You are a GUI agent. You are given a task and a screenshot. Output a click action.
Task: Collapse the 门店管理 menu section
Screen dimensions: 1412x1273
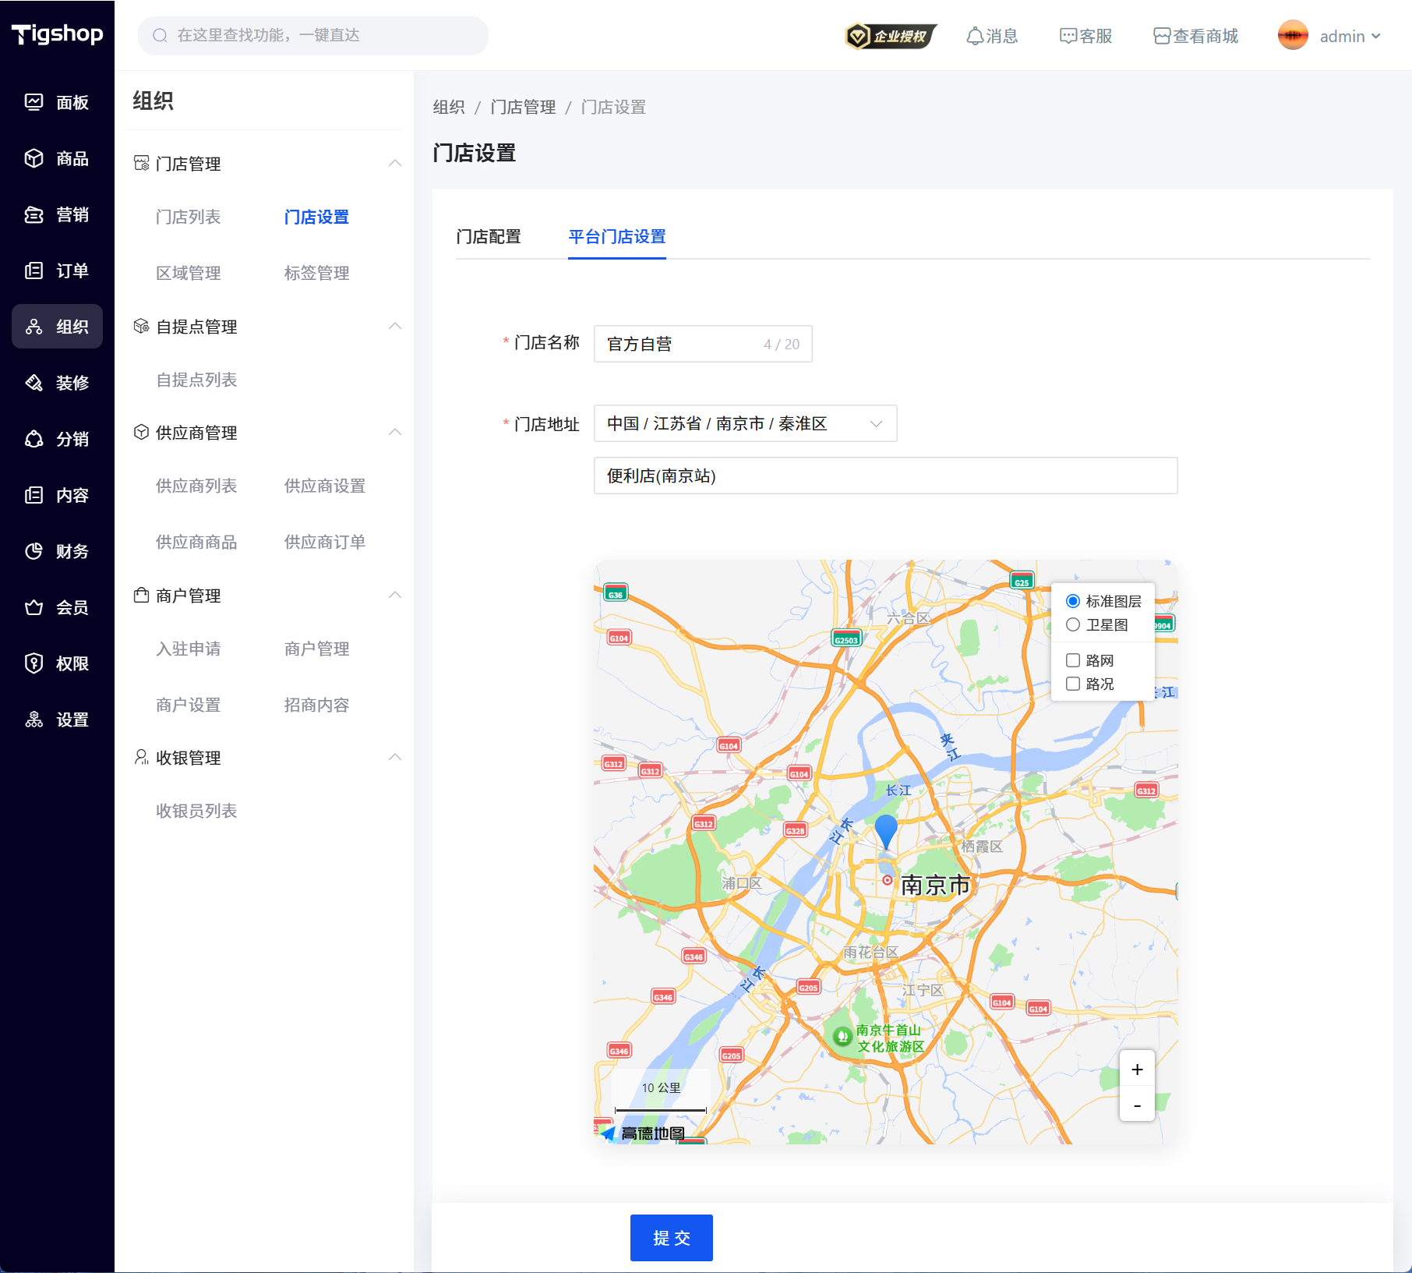point(395,163)
